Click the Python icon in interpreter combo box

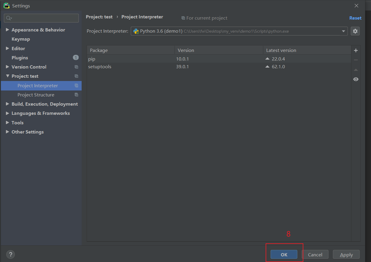136,31
